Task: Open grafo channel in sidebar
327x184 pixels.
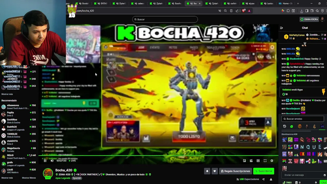Action: [x=19, y=164]
